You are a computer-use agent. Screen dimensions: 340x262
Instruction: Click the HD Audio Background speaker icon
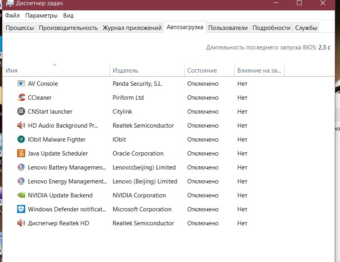click(21, 126)
